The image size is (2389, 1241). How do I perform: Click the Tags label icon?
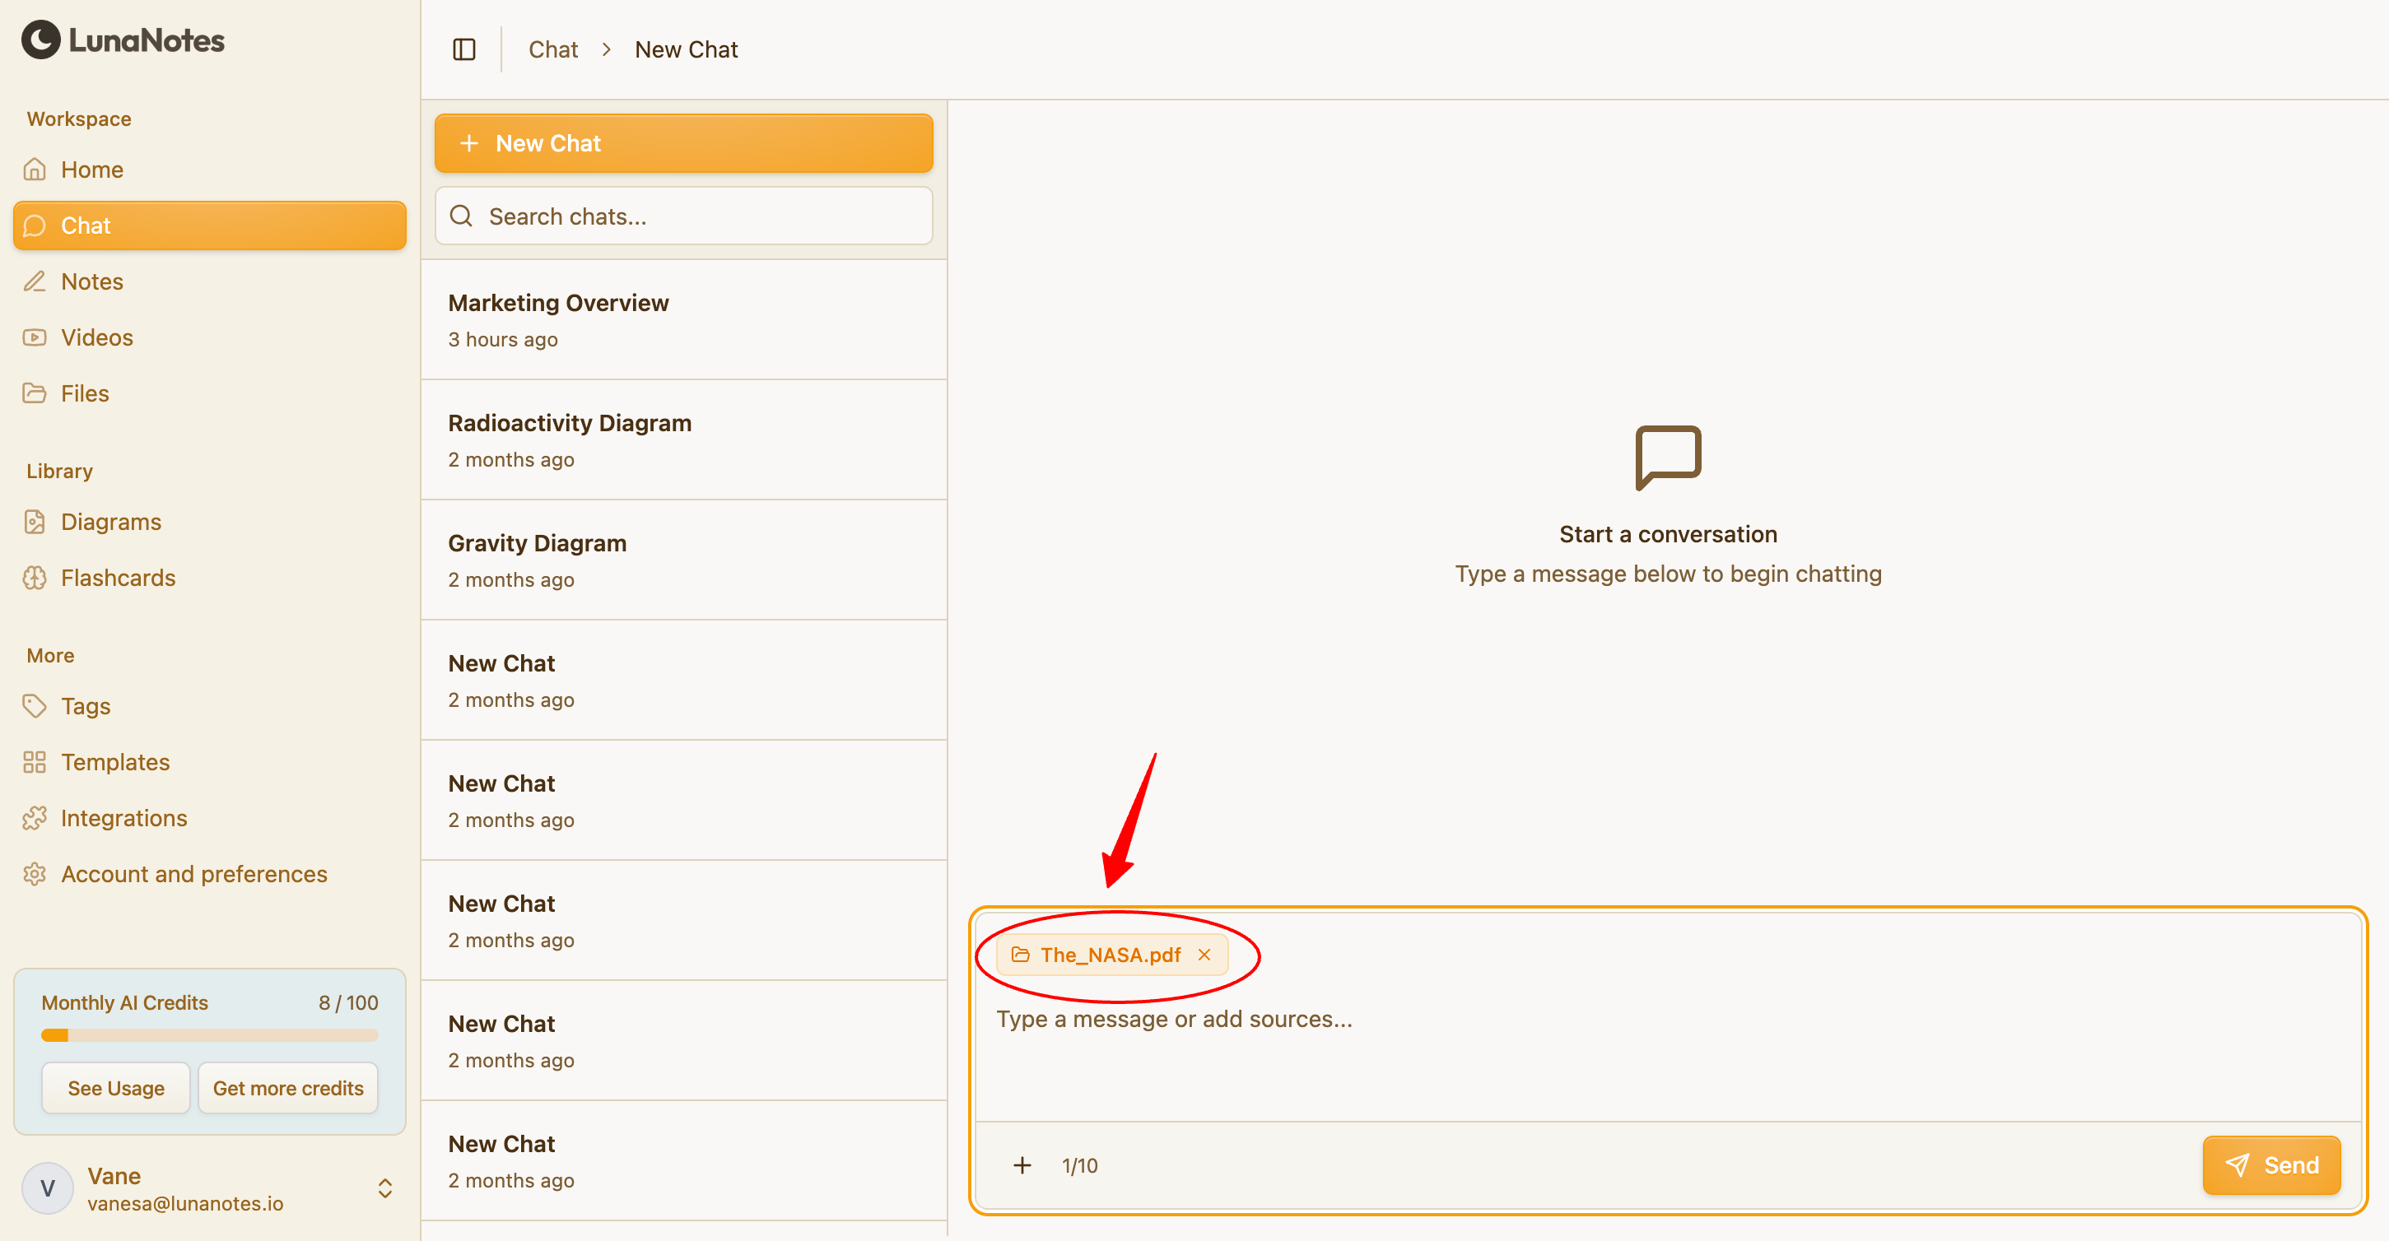pyautogui.click(x=35, y=706)
